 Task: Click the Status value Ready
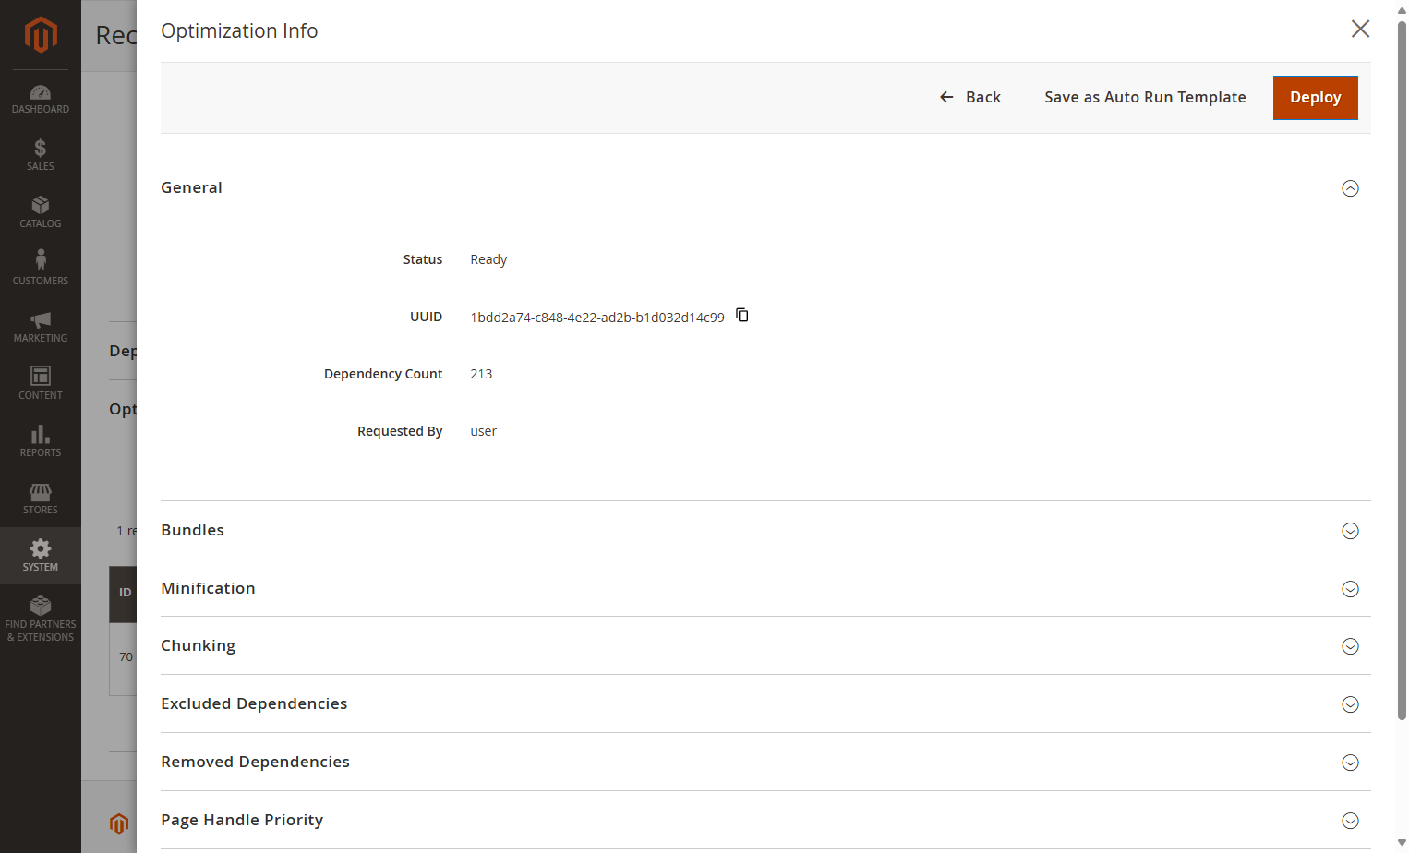coord(488,259)
